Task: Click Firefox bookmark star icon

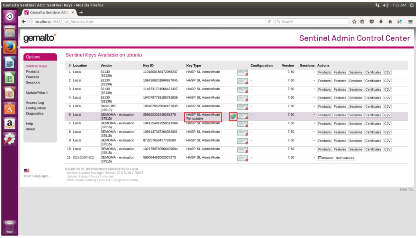Action: pos(354,21)
